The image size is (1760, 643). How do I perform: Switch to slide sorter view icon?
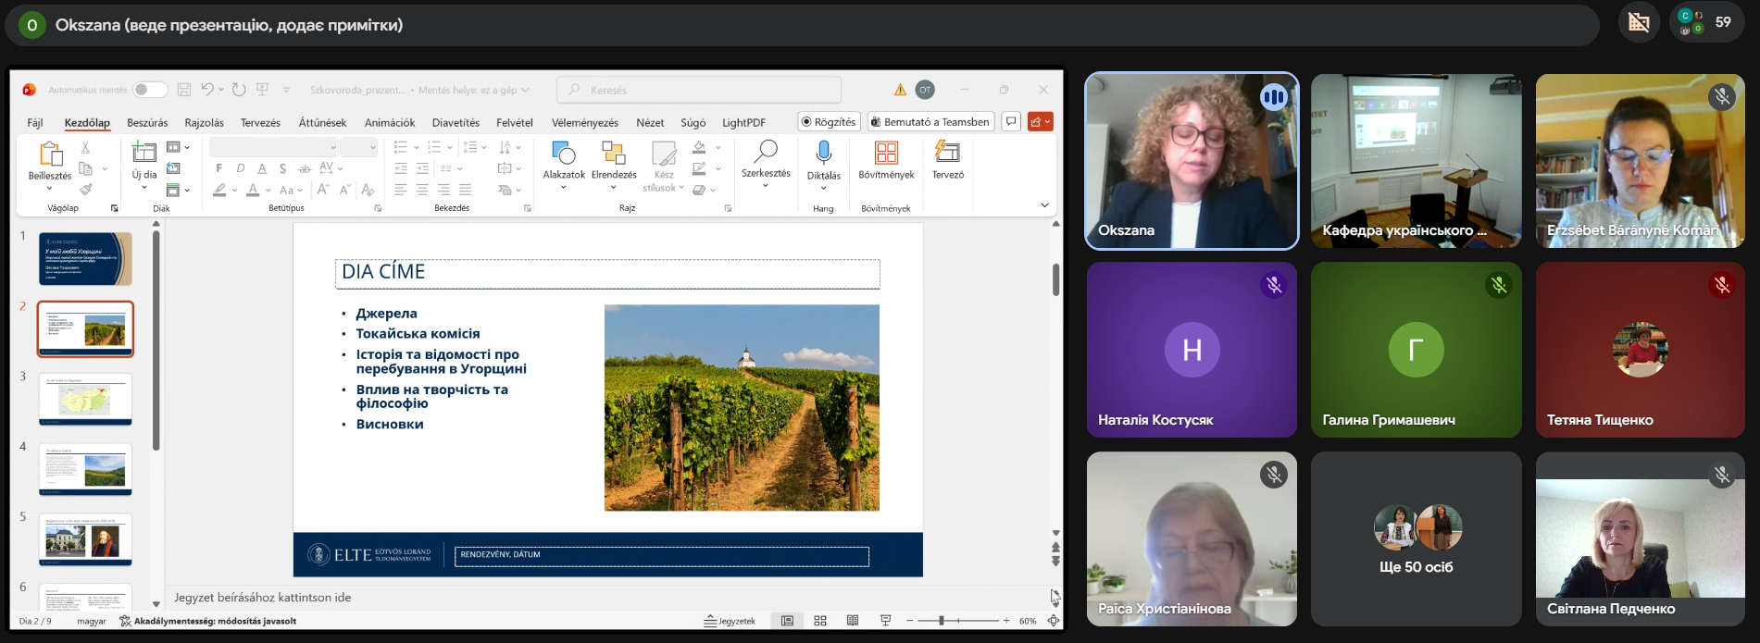[820, 621]
